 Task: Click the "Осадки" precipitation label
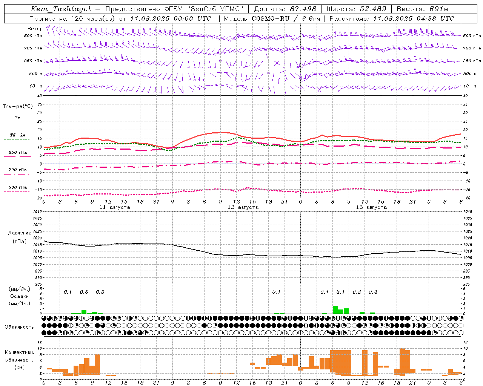click(x=20, y=296)
